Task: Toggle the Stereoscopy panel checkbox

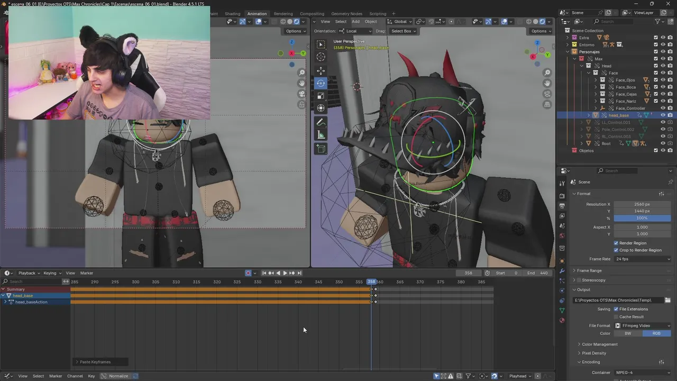Action: pos(579,280)
